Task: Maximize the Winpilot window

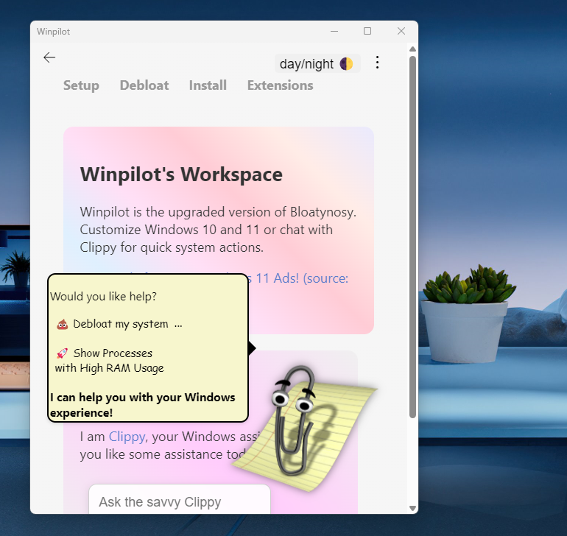Action: (x=367, y=32)
